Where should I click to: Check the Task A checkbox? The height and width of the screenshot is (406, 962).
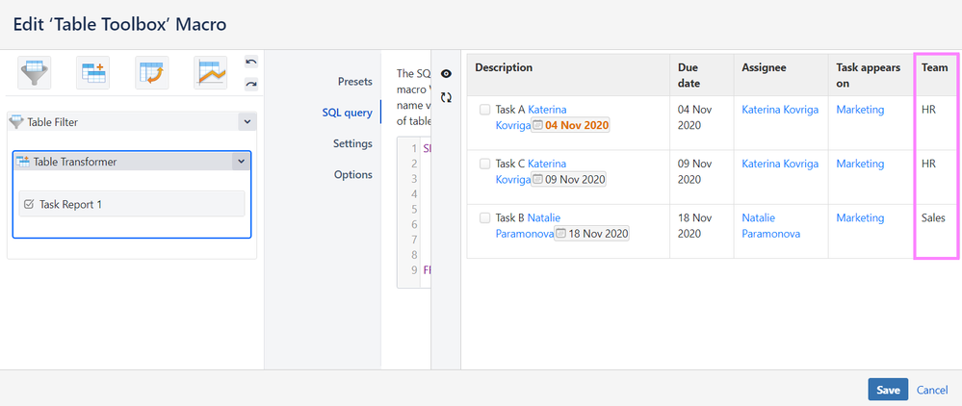(x=484, y=110)
